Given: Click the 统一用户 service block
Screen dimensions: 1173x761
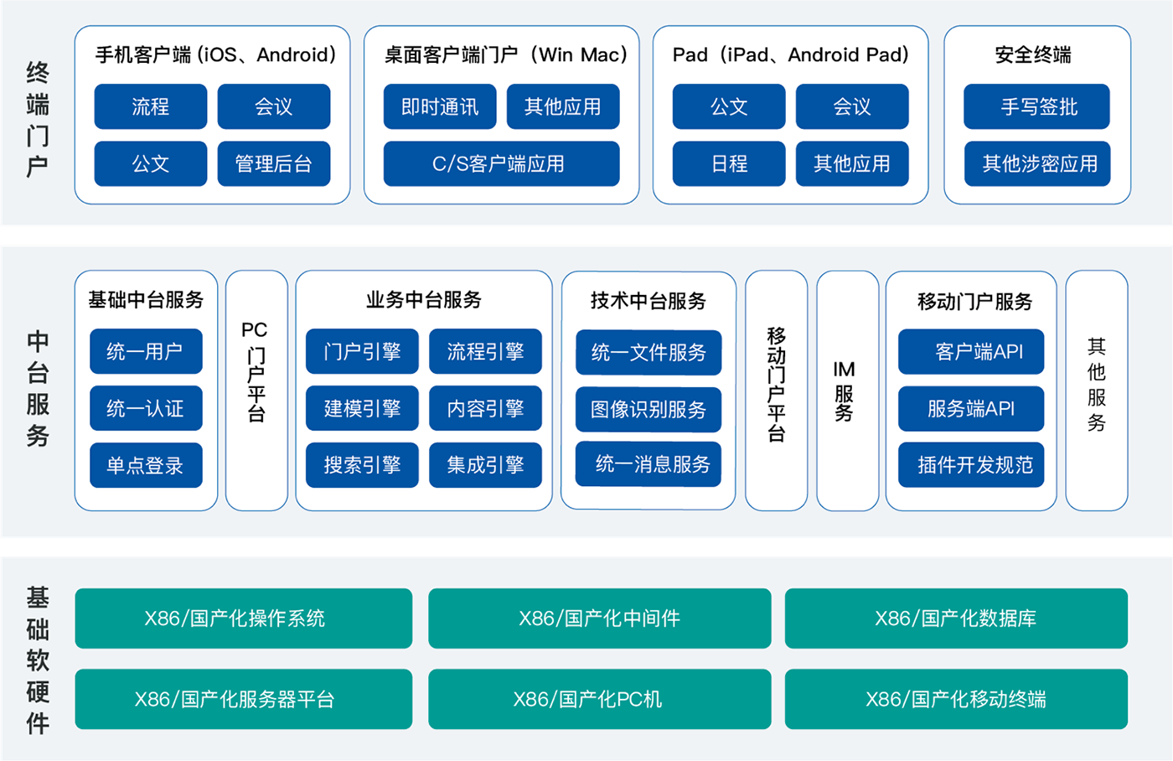Looking at the screenshot, I should pos(146,351).
